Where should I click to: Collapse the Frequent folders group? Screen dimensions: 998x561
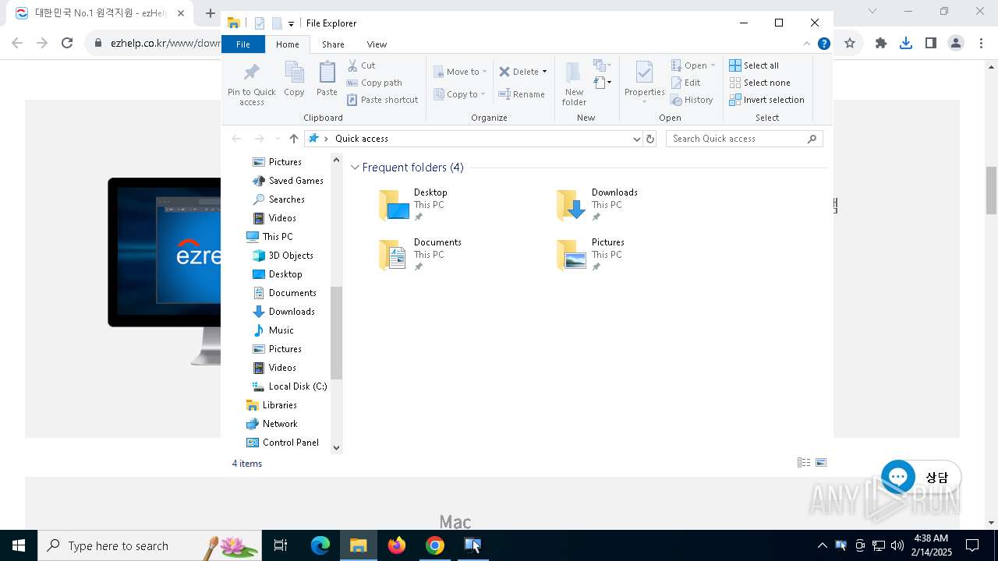(356, 168)
